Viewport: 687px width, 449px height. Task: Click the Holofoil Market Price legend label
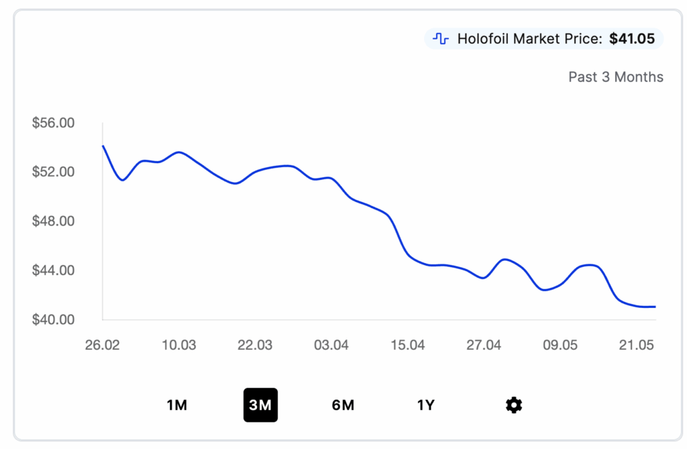530,39
